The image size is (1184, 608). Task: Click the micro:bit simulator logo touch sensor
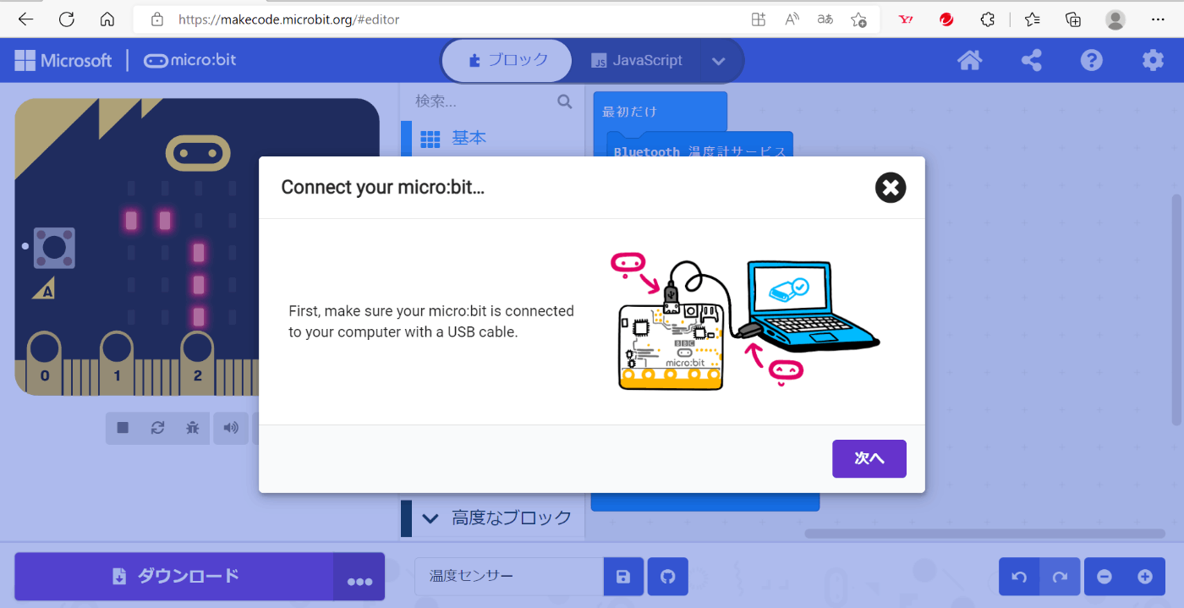click(x=198, y=153)
